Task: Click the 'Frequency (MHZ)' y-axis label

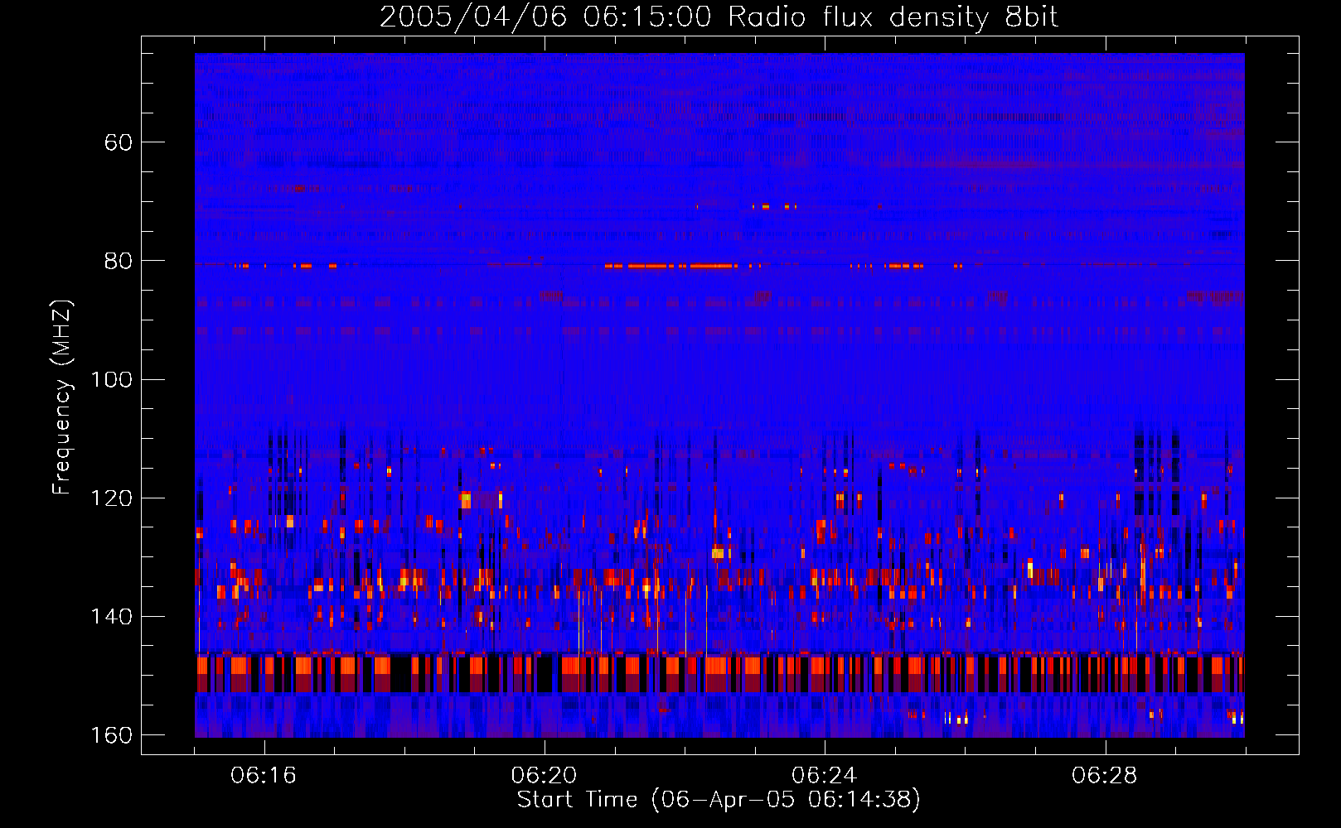Action: [62, 397]
